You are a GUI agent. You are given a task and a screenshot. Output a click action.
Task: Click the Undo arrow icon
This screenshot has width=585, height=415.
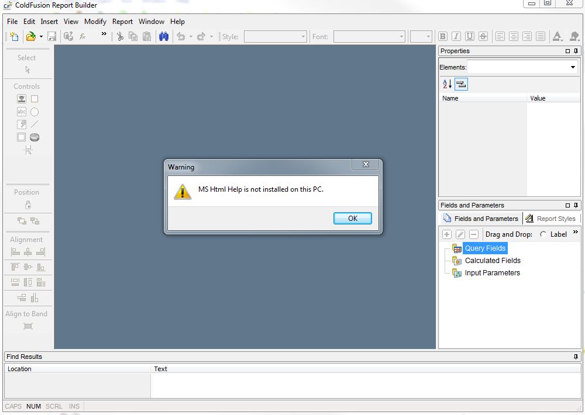coord(181,36)
